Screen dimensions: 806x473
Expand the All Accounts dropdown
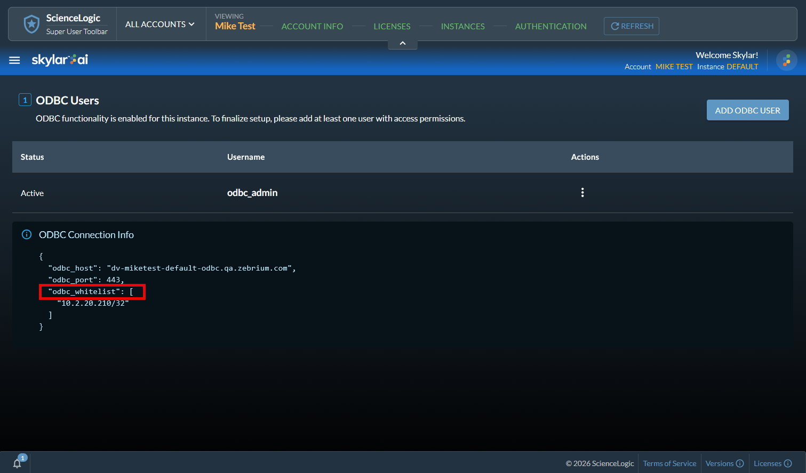pos(159,25)
